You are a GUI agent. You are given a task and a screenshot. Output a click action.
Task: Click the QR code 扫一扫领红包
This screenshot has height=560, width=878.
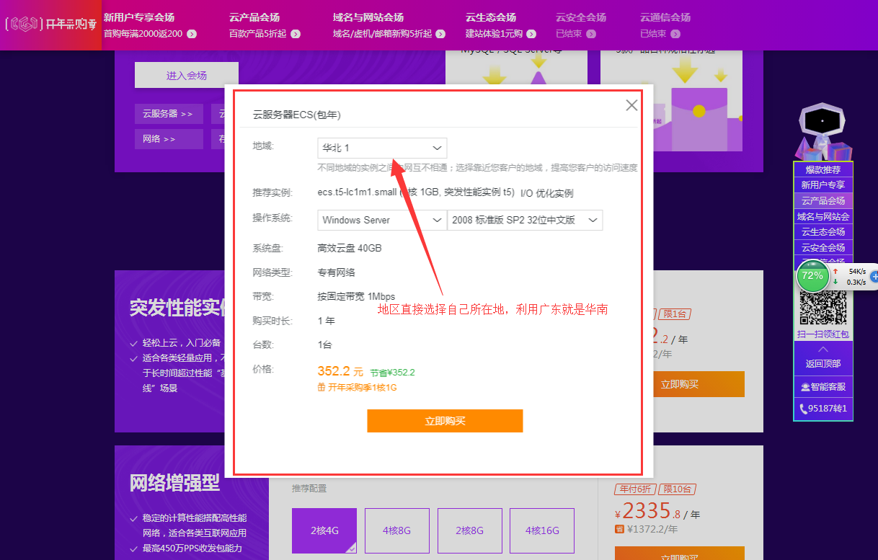point(823,308)
